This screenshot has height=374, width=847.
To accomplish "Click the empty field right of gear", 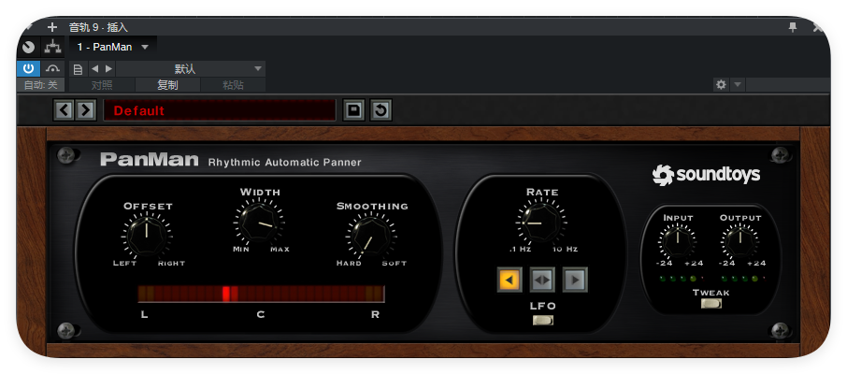I will [x=787, y=85].
